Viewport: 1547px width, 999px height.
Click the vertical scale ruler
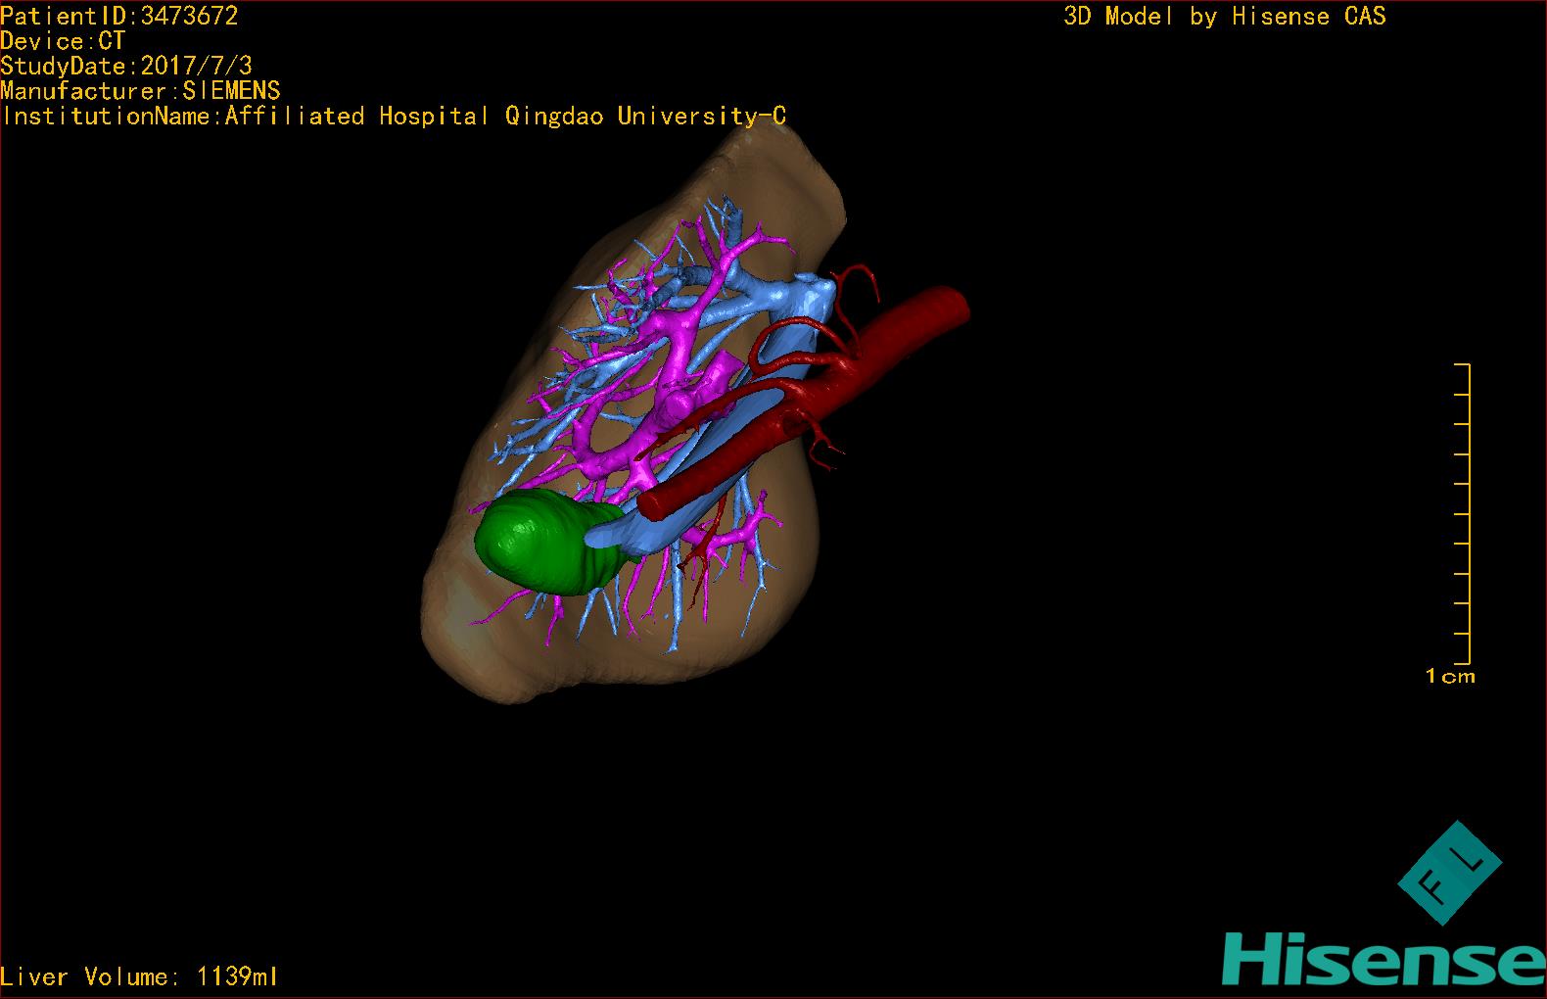point(1463,513)
